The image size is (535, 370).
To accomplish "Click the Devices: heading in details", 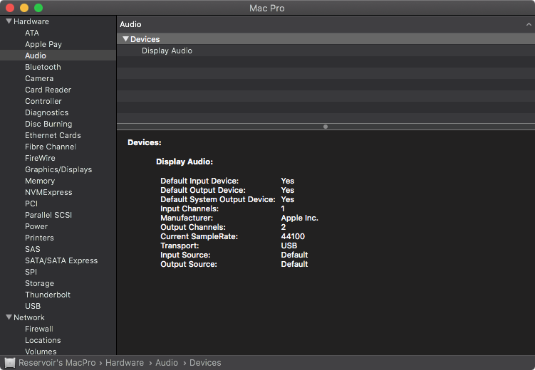I will (x=145, y=142).
